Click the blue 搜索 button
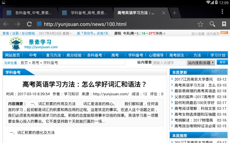230x143 pixels. click(x=222, y=62)
